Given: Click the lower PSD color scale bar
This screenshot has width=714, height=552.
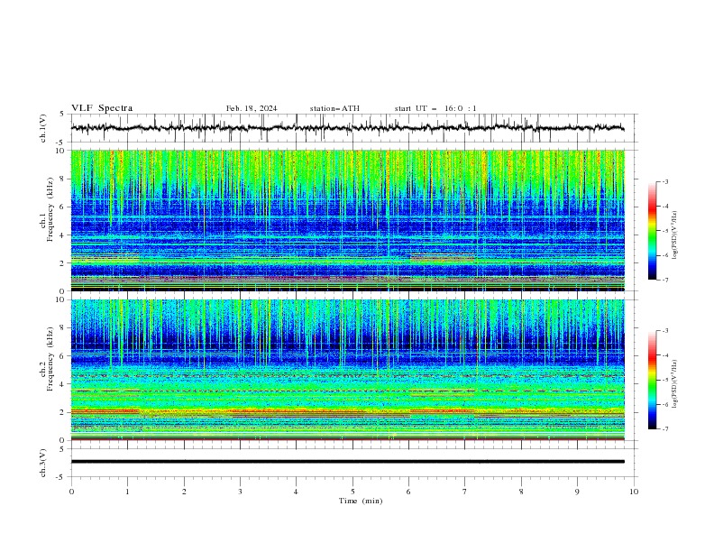Looking at the screenshot, I should tap(652, 380).
